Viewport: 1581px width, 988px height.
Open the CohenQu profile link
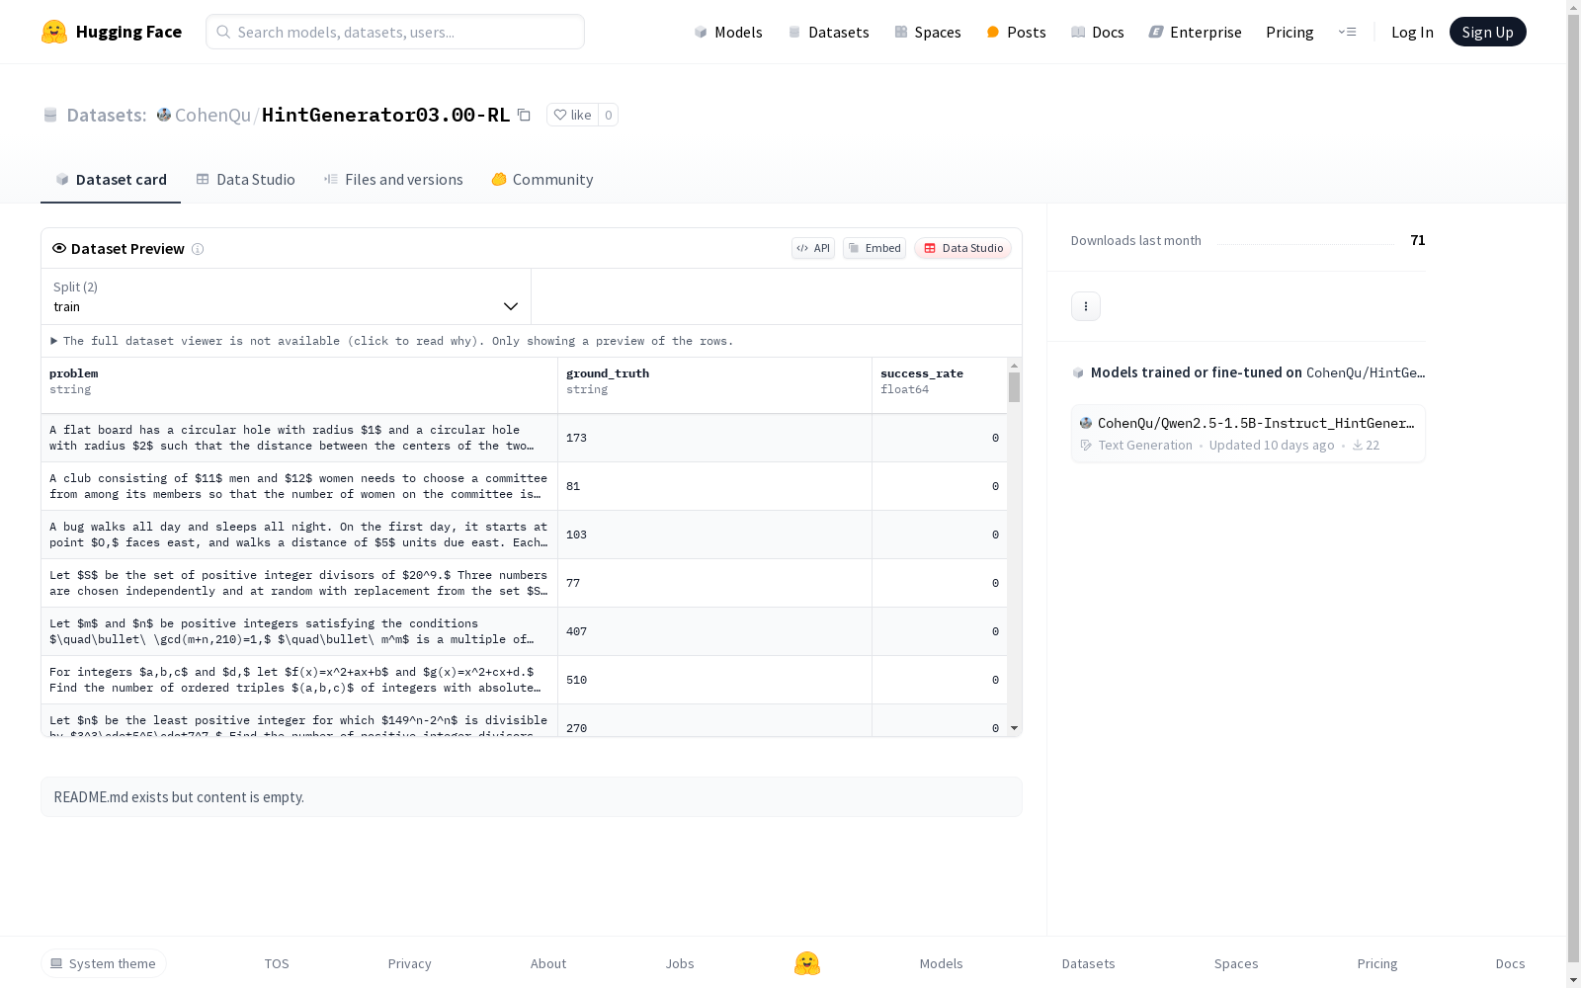212,115
